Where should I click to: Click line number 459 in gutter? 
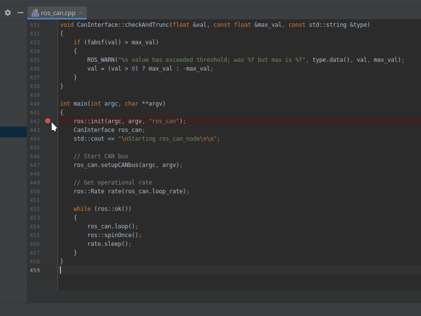click(x=35, y=270)
